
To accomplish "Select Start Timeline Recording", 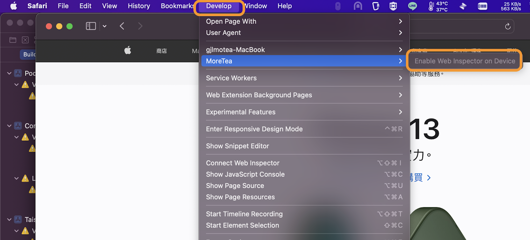I will 304,214.
